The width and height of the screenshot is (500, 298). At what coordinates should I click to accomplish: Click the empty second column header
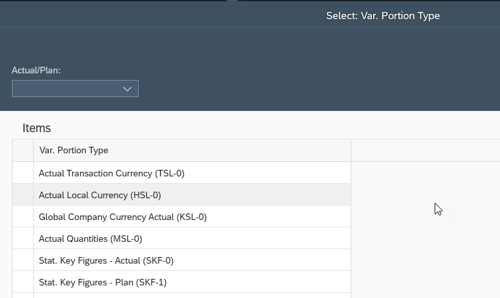pos(425,151)
